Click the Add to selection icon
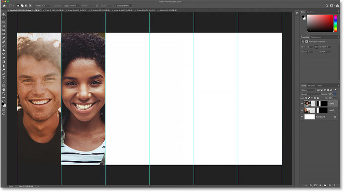 [x=22, y=6]
